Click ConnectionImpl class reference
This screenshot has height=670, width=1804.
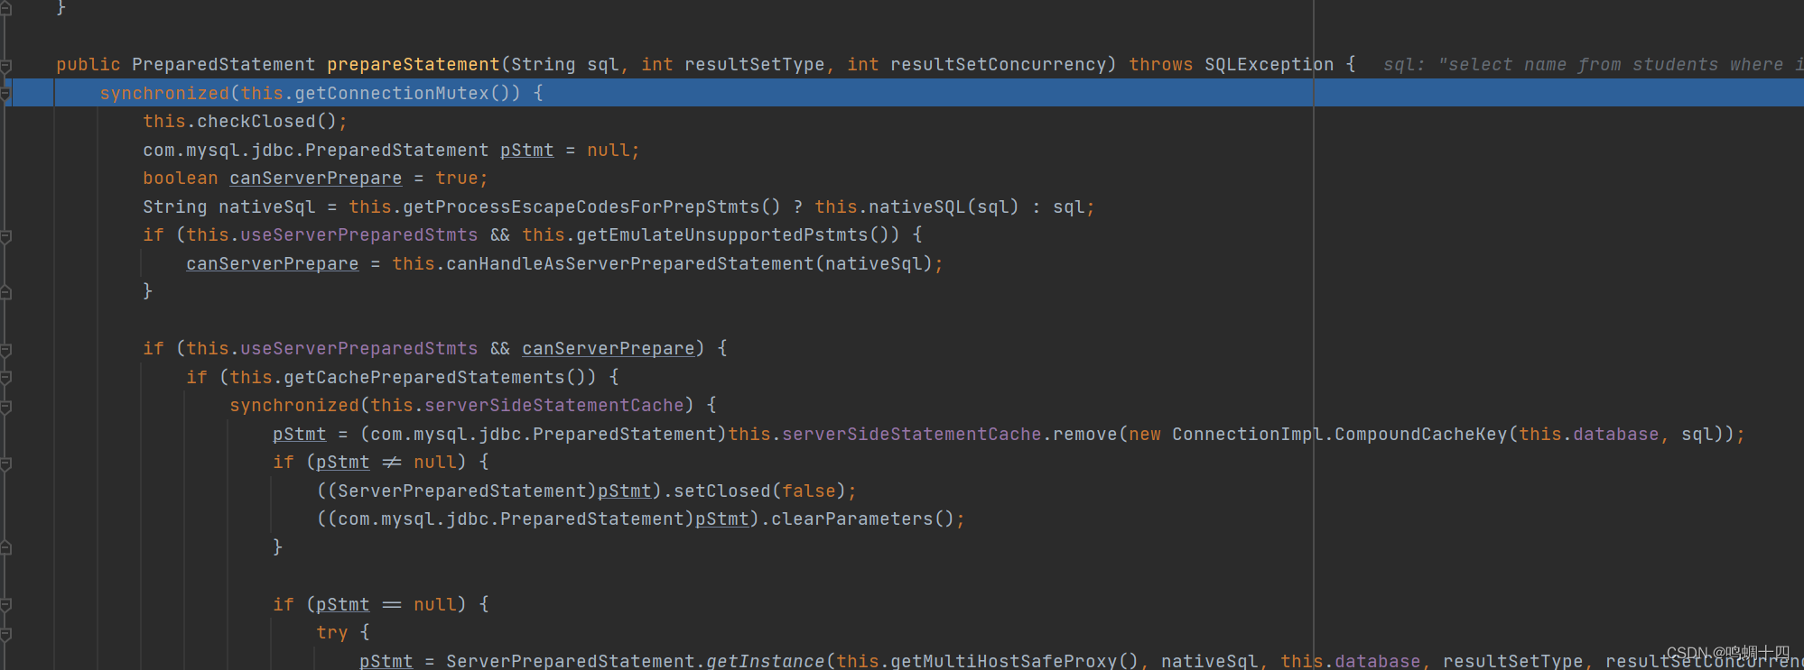tap(1247, 435)
